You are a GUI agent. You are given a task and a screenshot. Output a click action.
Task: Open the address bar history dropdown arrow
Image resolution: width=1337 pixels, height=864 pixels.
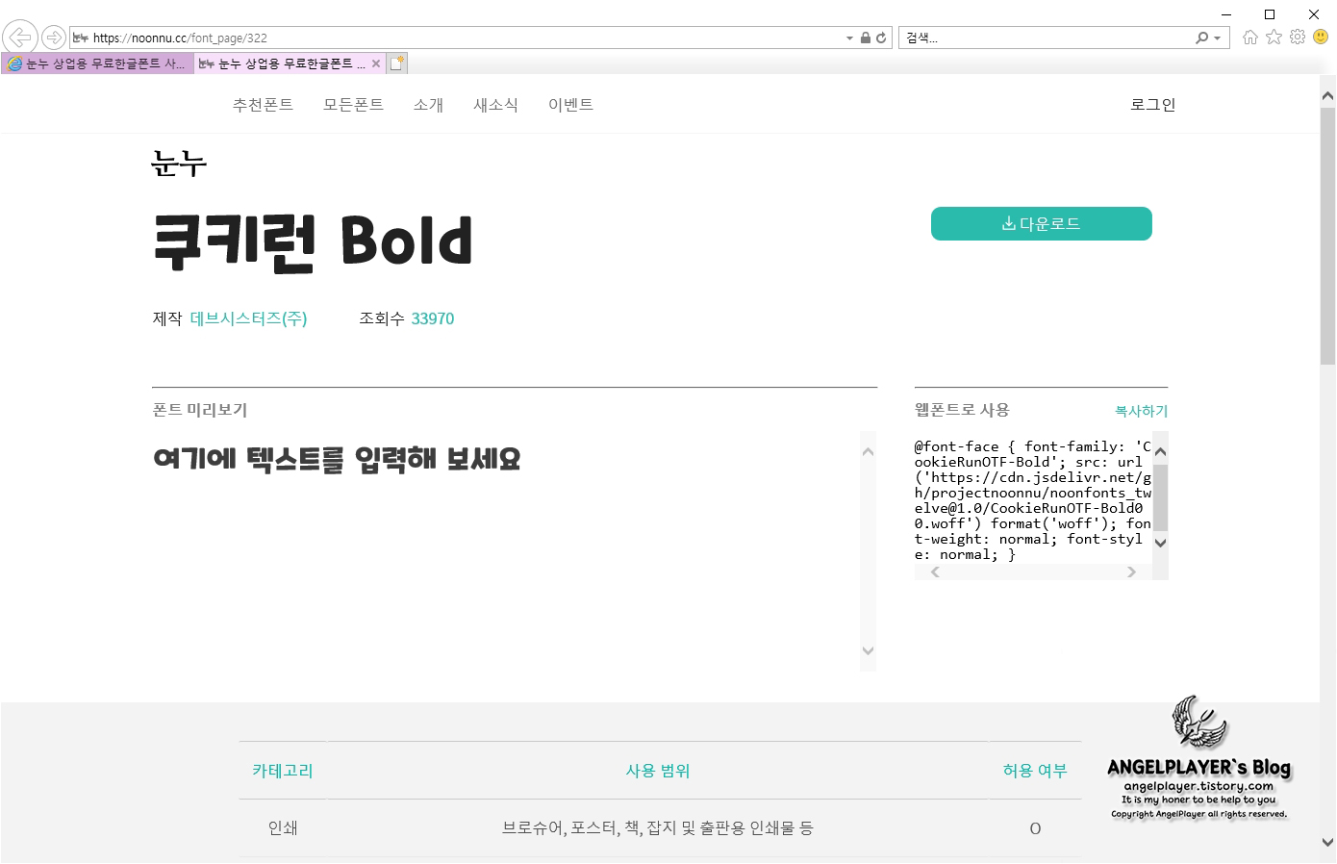(849, 38)
